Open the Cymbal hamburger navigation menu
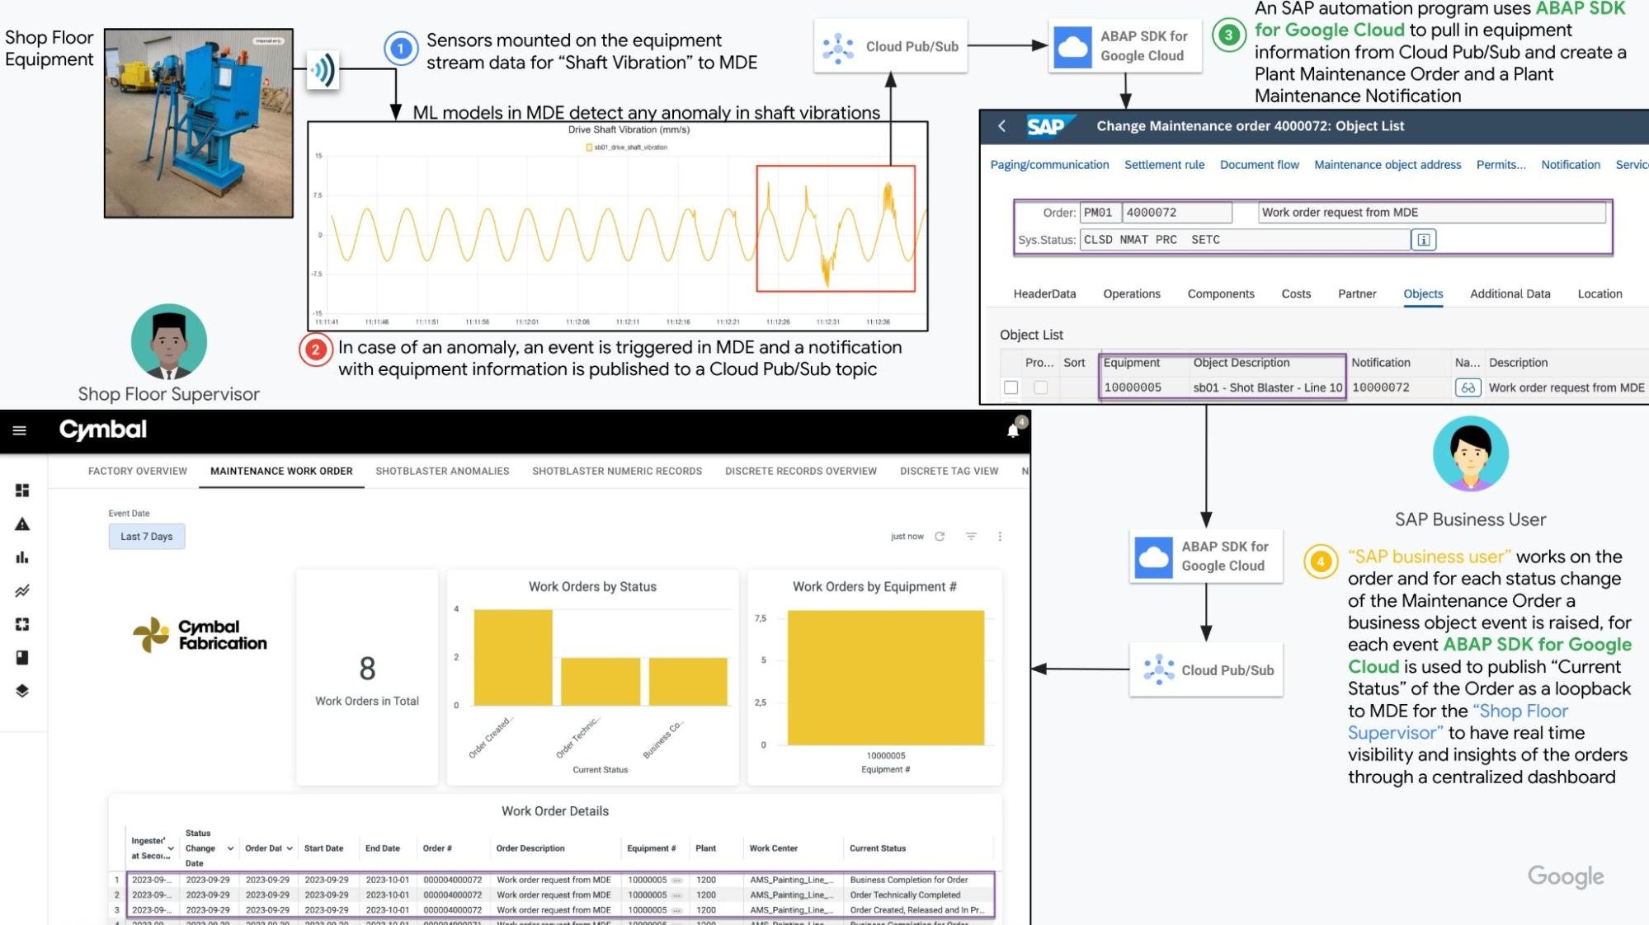Screen dimensions: 1649x925 [x=20, y=430]
